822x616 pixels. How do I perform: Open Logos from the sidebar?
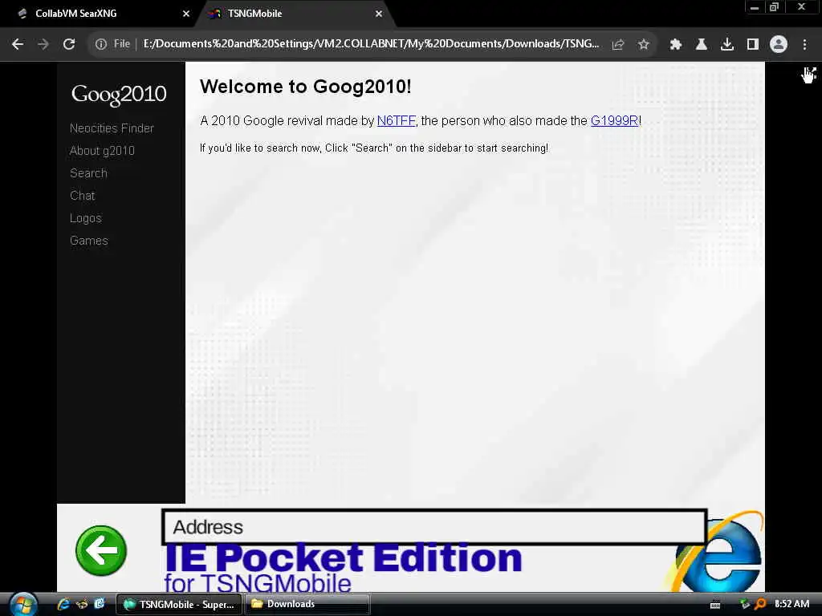(x=85, y=218)
